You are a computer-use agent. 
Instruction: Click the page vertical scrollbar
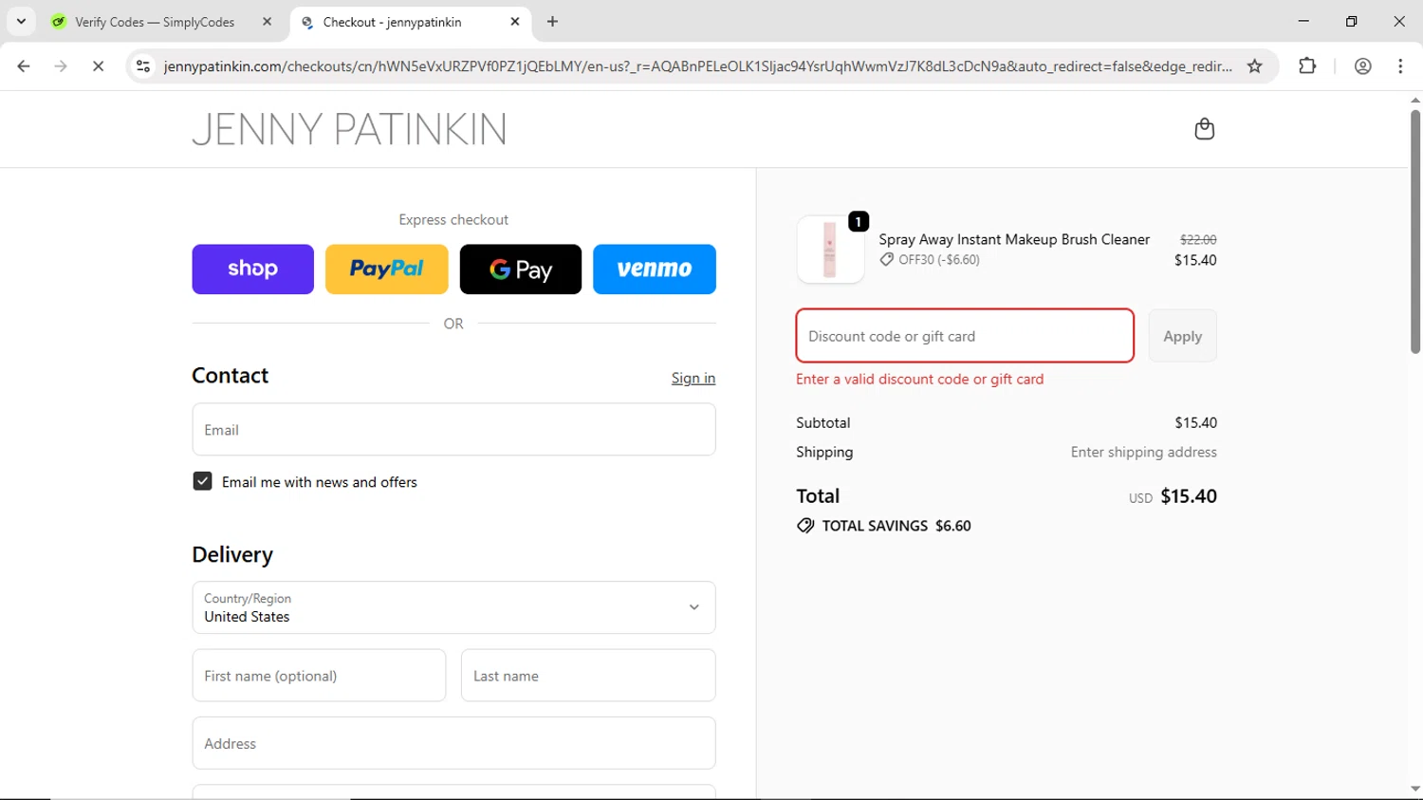point(1414,232)
